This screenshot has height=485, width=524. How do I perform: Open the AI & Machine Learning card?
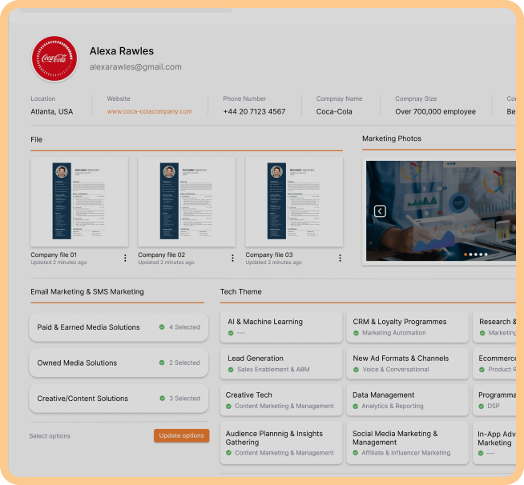click(281, 327)
